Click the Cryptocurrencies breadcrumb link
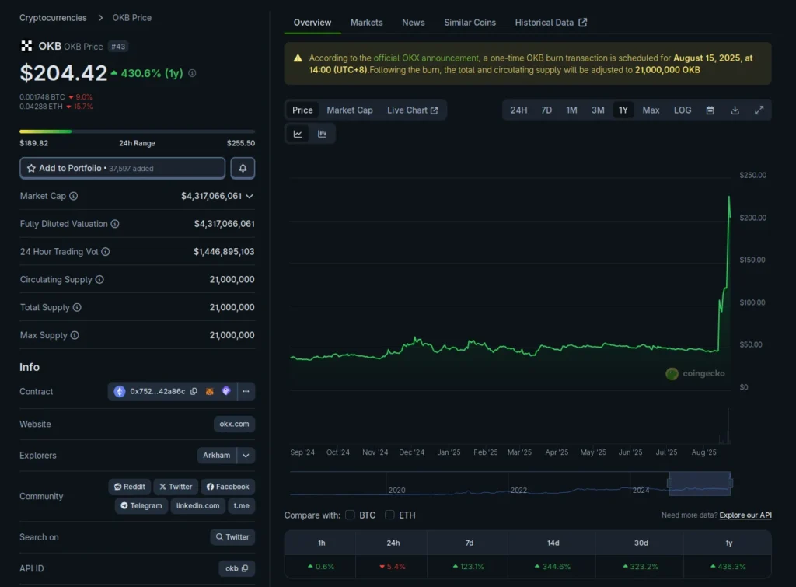 tap(53, 18)
